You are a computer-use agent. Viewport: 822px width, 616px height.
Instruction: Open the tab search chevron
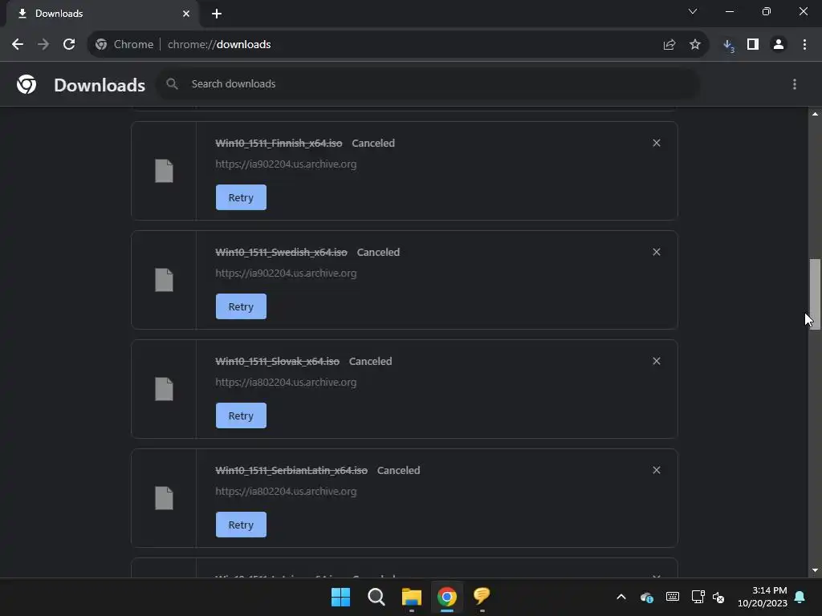[693, 11]
